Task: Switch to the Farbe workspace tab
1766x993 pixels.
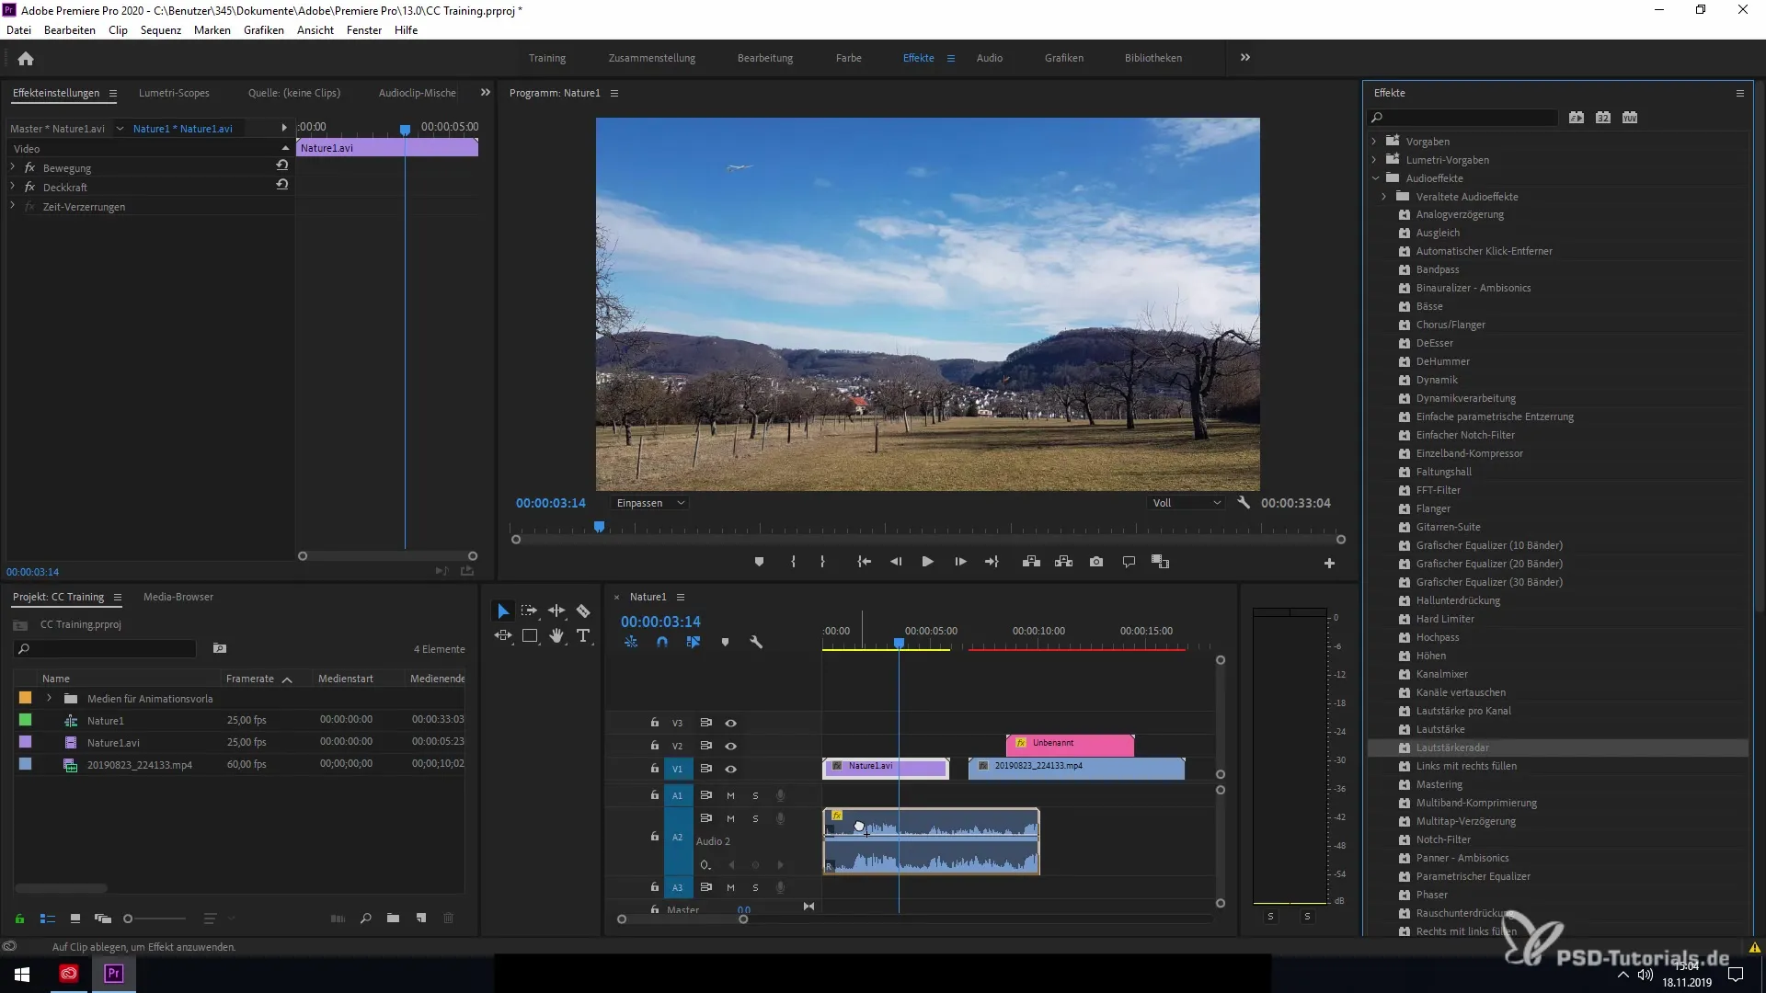Action: [848, 58]
